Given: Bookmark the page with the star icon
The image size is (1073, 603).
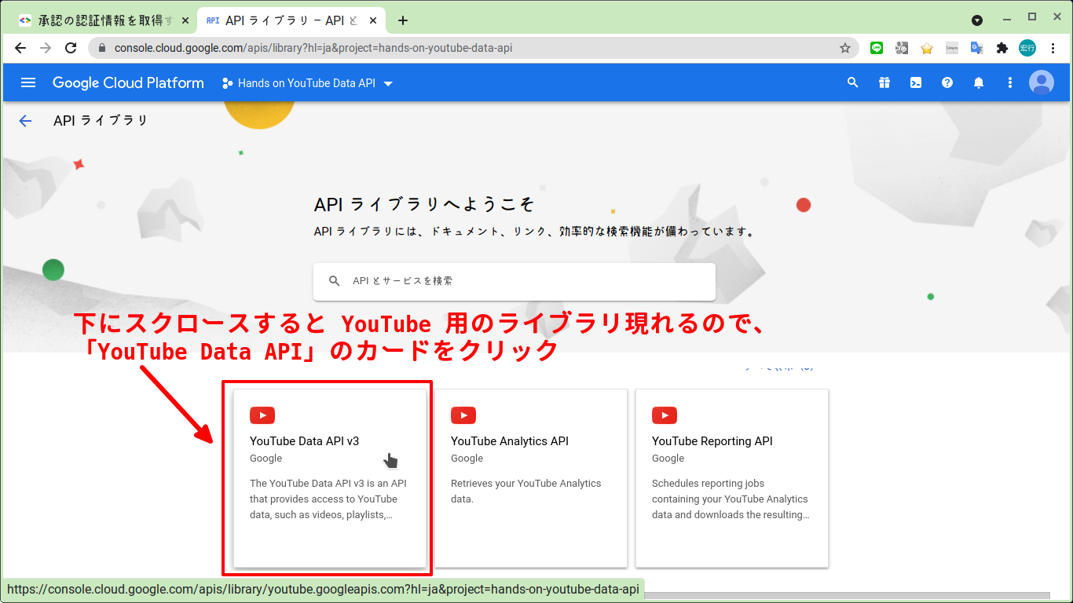Looking at the screenshot, I should pyautogui.click(x=846, y=48).
